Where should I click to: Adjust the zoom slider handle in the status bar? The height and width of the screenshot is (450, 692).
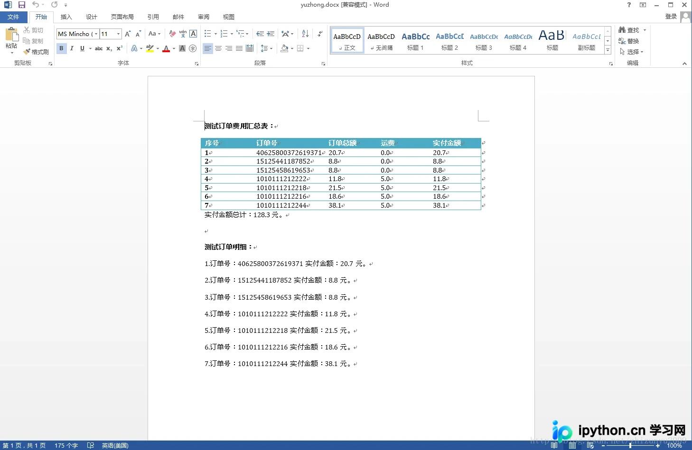(x=630, y=446)
